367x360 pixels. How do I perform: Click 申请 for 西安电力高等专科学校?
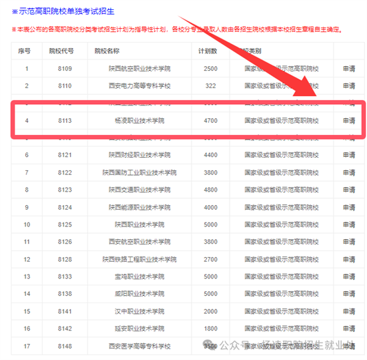click(349, 86)
